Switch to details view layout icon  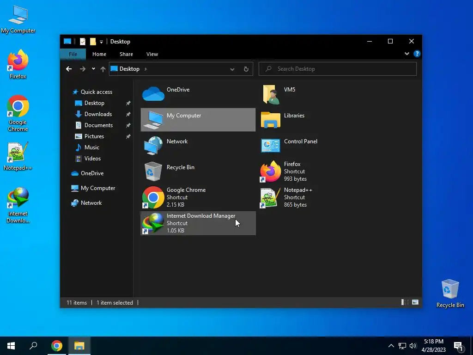pyautogui.click(x=405, y=302)
